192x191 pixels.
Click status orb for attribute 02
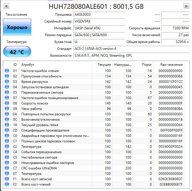7,76
